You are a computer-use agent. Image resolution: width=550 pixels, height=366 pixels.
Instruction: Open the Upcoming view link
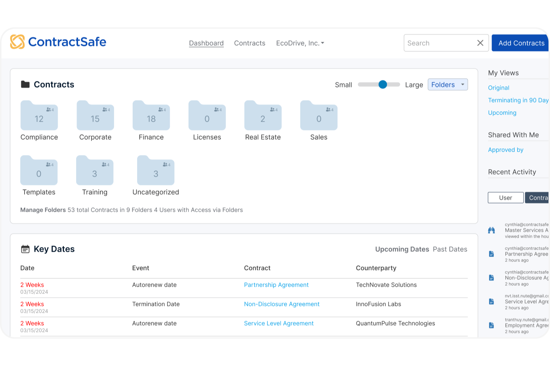502,113
